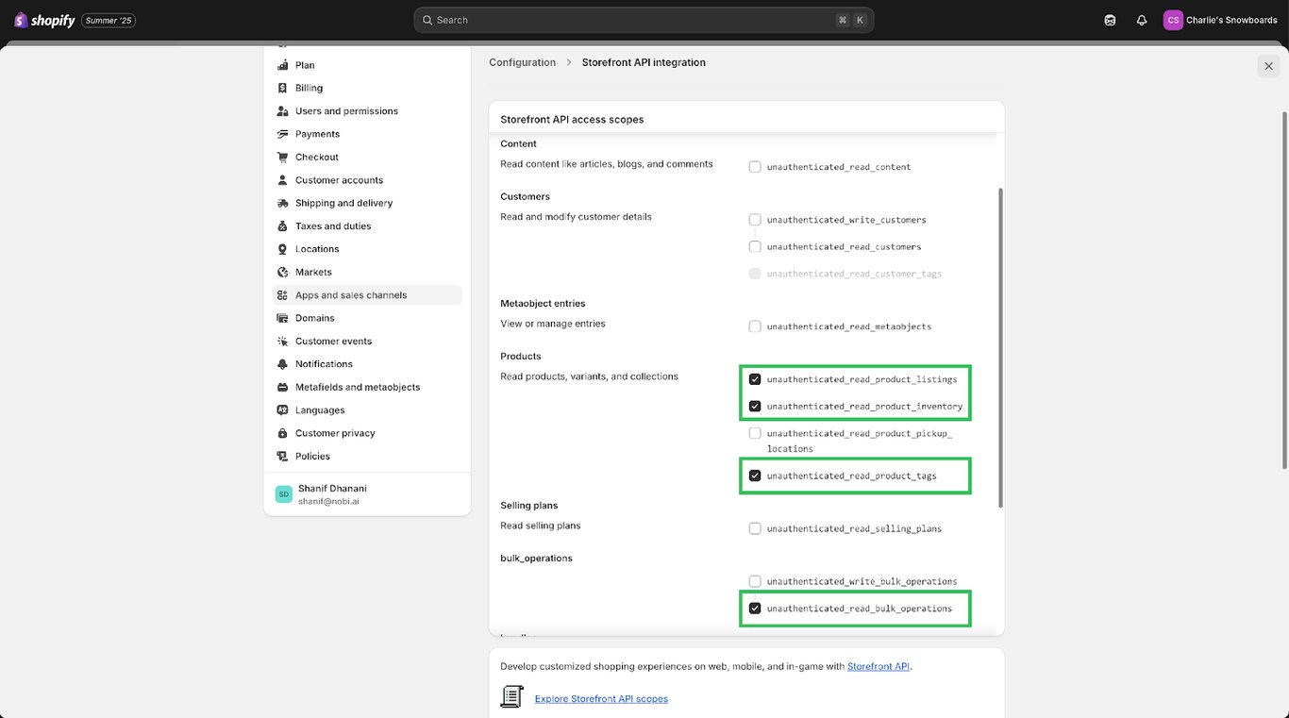Viewport: 1289px width, 718px height.
Task: Go to Billing settings
Action: tap(367, 88)
